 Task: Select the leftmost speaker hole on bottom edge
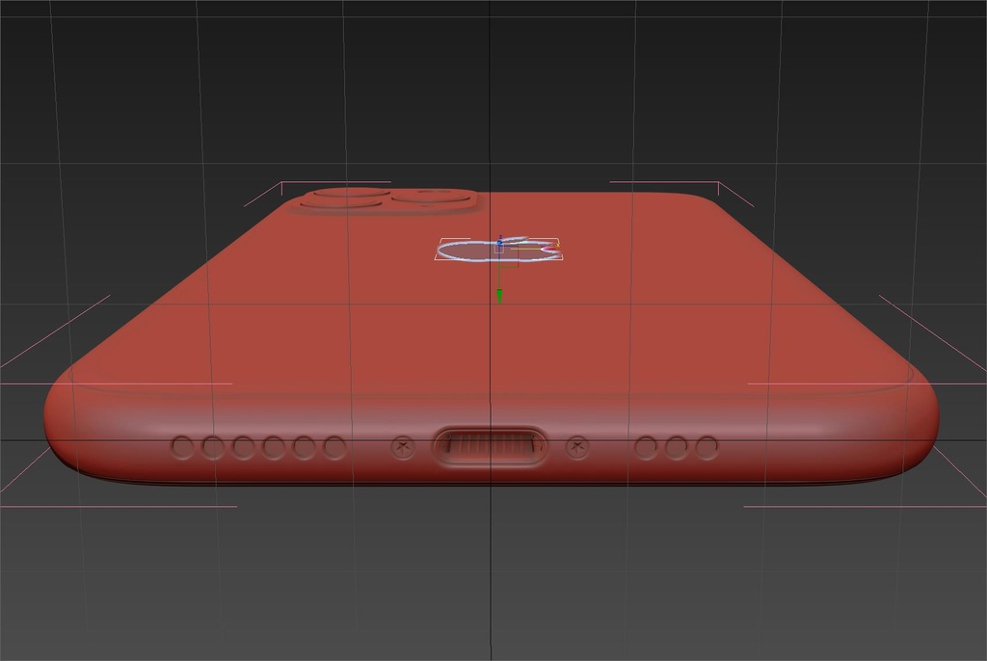[x=182, y=446]
